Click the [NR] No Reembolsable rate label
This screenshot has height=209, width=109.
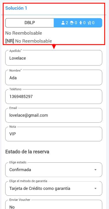pyautogui.click(x=29, y=41)
